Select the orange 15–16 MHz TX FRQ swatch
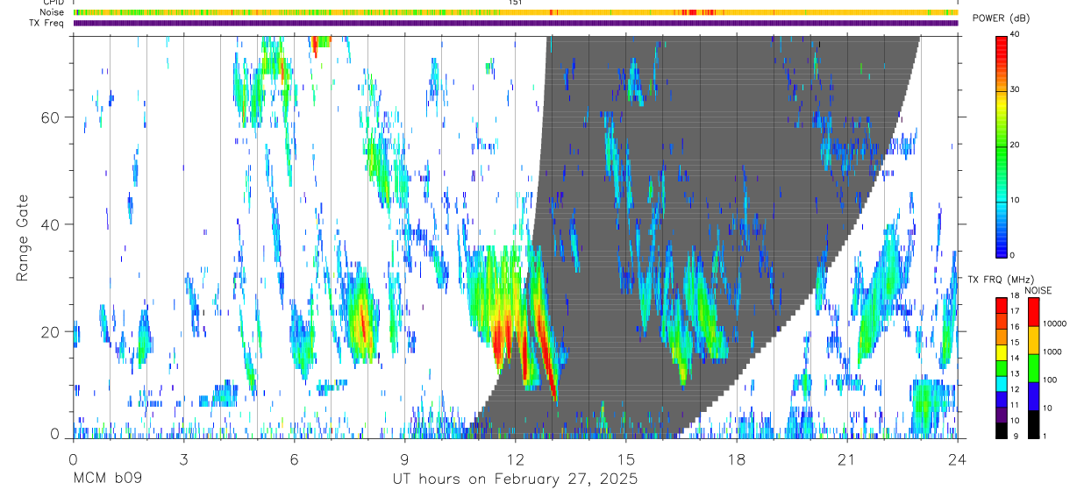The image size is (1077, 497). point(1002,337)
